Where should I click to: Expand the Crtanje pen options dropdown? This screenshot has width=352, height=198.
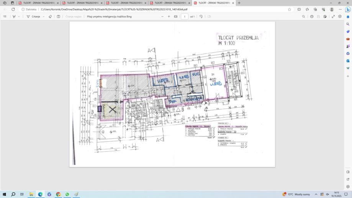(44, 16)
